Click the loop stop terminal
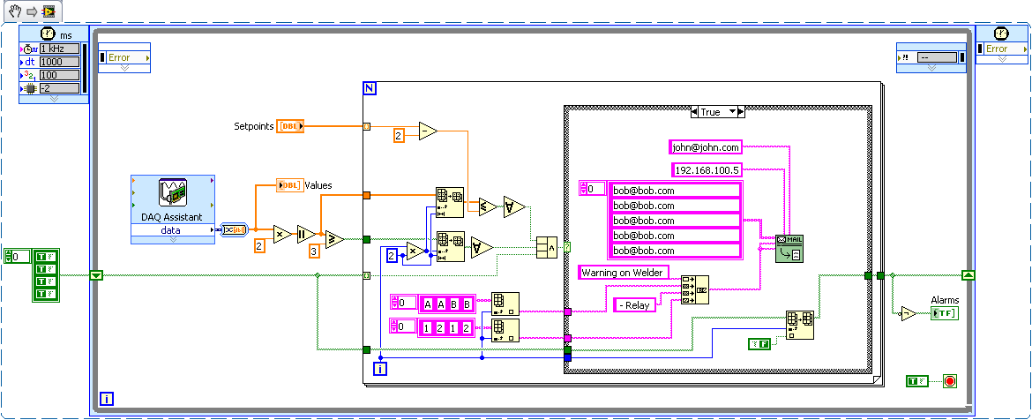 point(949,381)
